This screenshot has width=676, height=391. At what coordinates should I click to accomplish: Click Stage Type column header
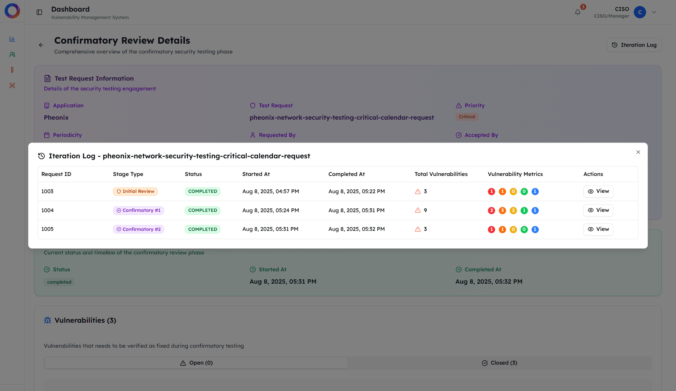pos(128,174)
